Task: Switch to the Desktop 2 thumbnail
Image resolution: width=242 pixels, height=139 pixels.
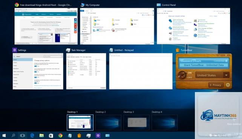Action: click(x=108, y=122)
